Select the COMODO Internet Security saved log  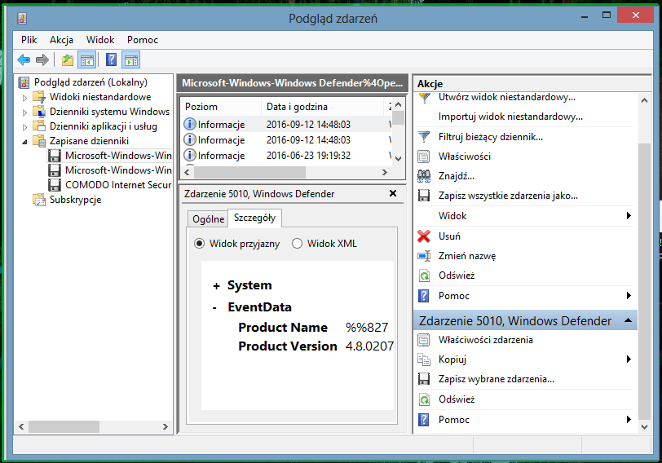(117, 185)
